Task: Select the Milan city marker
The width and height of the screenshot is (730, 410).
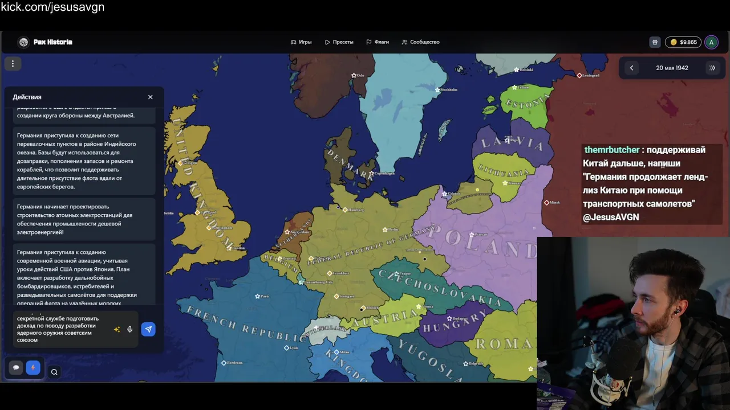Action: [336, 352]
